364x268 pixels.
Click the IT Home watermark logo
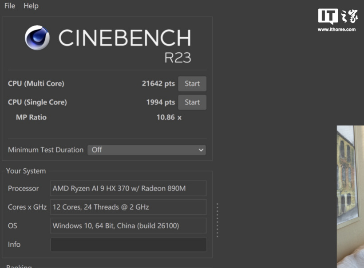click(337, 16)
